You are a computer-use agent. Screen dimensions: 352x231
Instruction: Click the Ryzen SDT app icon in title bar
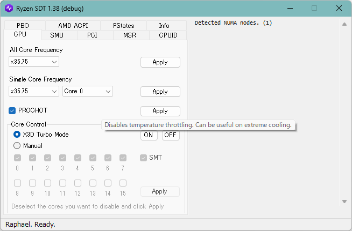9,9
